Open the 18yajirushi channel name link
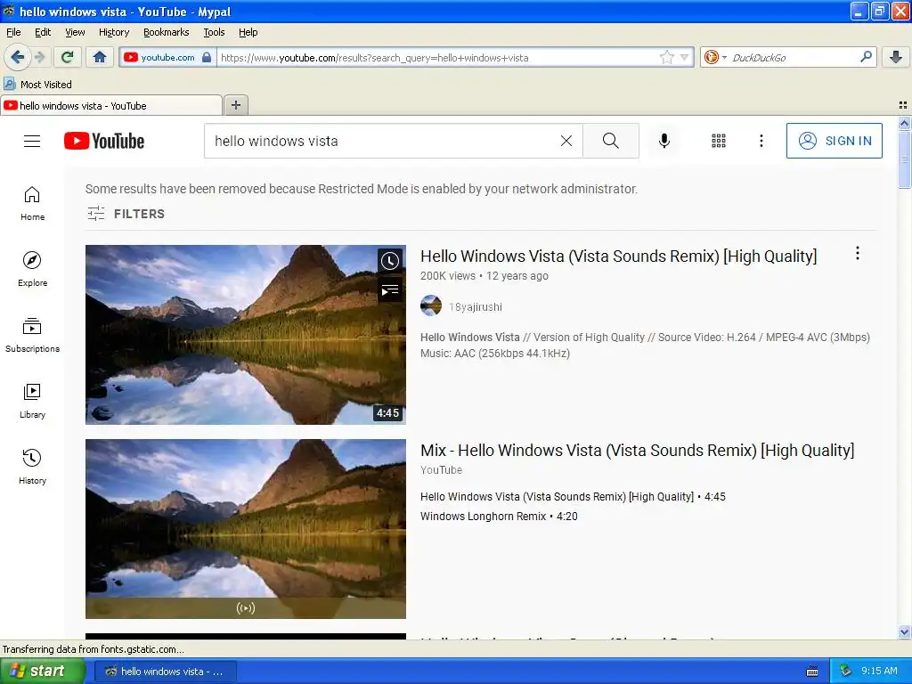Viewport: 912px width, 684px height. pyautogui.click(x=476, y=307)
